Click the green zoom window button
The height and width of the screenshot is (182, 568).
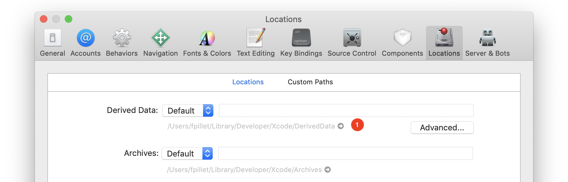pyautogui.click(x=69, y=19)
